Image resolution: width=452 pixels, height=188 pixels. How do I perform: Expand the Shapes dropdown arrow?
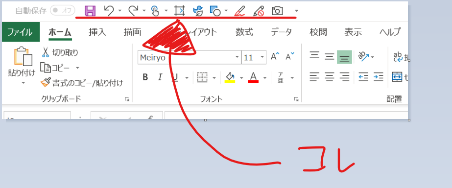pyautogui.click(x=226, y=11)
